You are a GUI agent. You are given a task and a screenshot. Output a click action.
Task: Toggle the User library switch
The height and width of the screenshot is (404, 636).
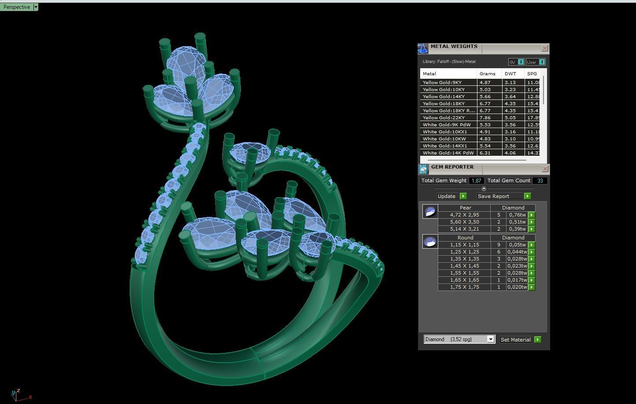[x=536, y=62]
